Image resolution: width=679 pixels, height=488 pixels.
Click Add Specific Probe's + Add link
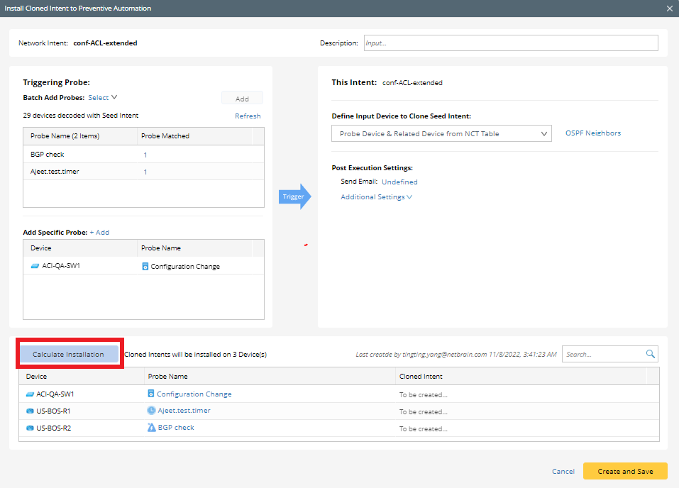100,232
